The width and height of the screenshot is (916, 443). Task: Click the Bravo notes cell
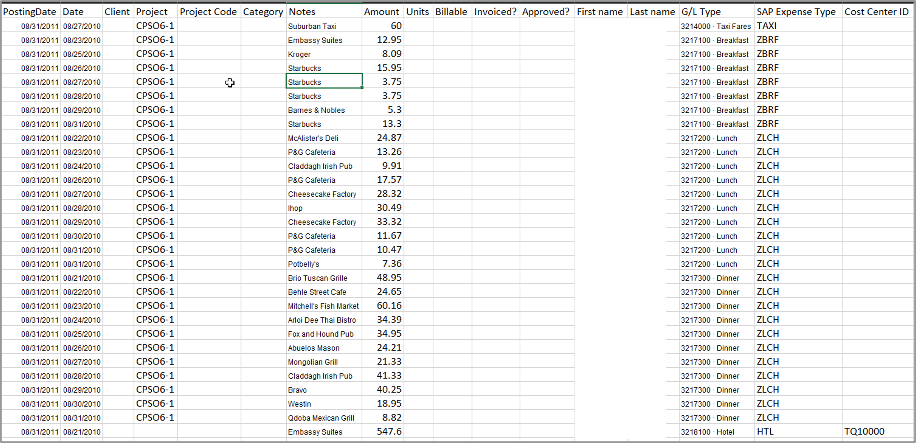click(324, 390)
